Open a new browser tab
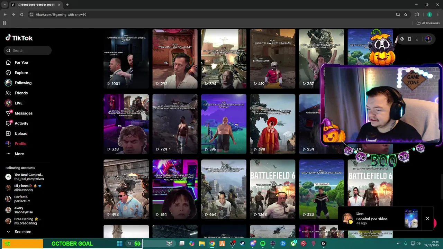The width and height of the screenshot is (443, 249). [67, 4]
